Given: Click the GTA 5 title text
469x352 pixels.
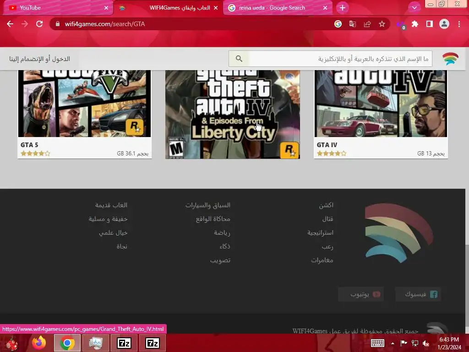Looking at the screenshot, I should pyautogui.click(x=29, y=145).
